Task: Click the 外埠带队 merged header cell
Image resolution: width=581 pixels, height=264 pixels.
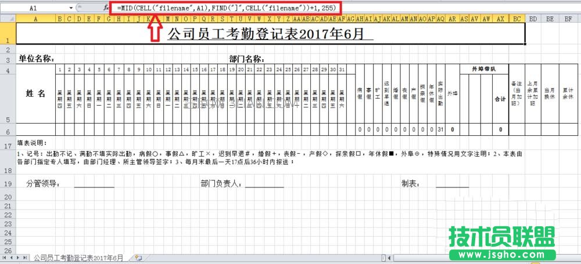Action: click(484, 69)
